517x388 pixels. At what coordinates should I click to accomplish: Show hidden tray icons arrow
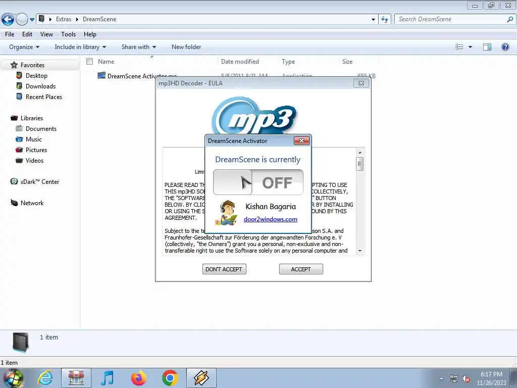[x=441, y=378]
